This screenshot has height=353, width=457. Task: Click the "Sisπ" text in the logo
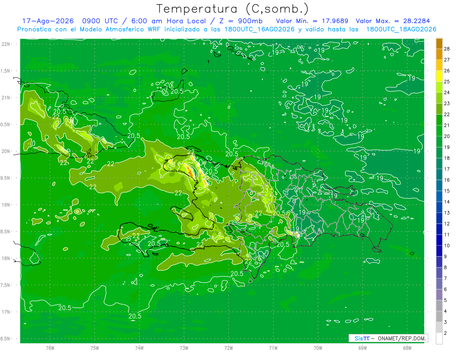point(362,338)
